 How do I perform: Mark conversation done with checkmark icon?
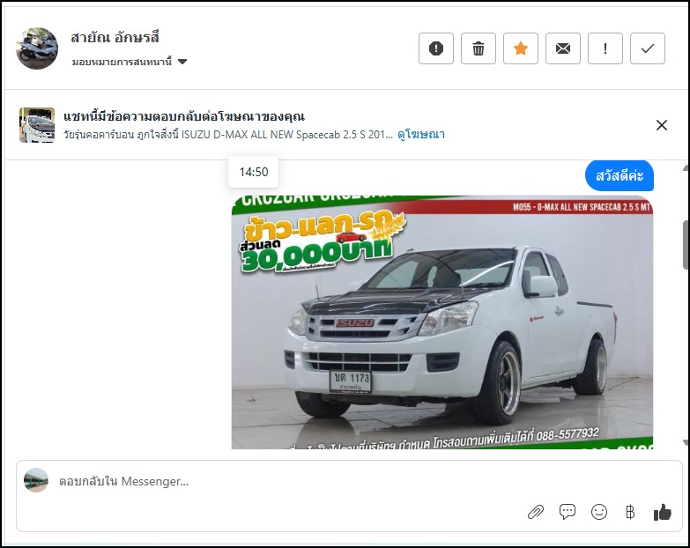[648, 48]
